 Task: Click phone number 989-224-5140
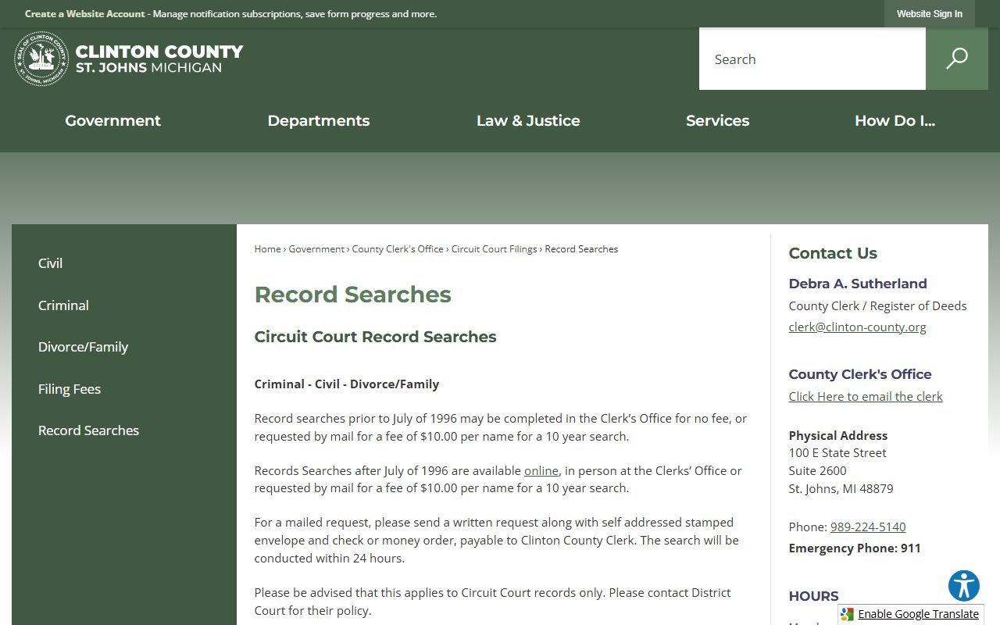[868, 527]
